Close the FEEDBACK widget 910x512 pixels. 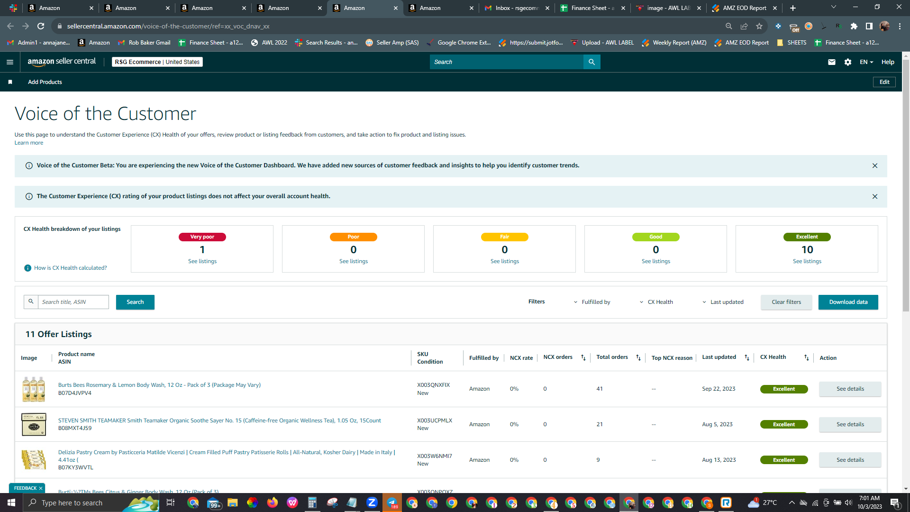point(41,488)
